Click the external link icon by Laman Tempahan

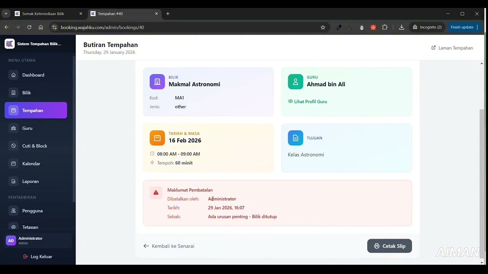click(x=433, y=48)
